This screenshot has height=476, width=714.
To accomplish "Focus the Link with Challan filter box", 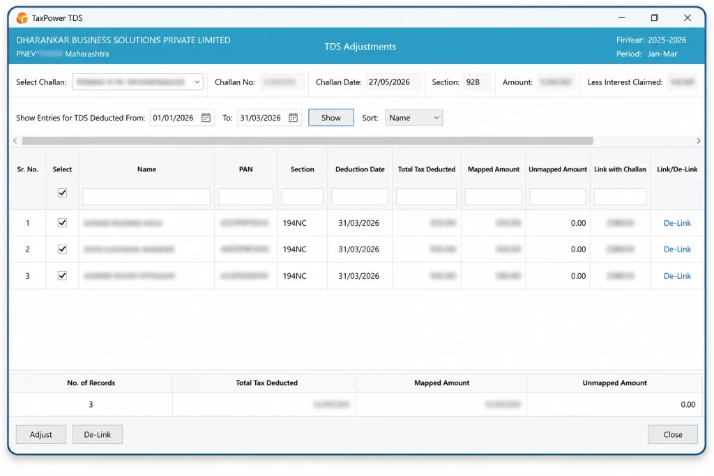I will pos(620,197).
